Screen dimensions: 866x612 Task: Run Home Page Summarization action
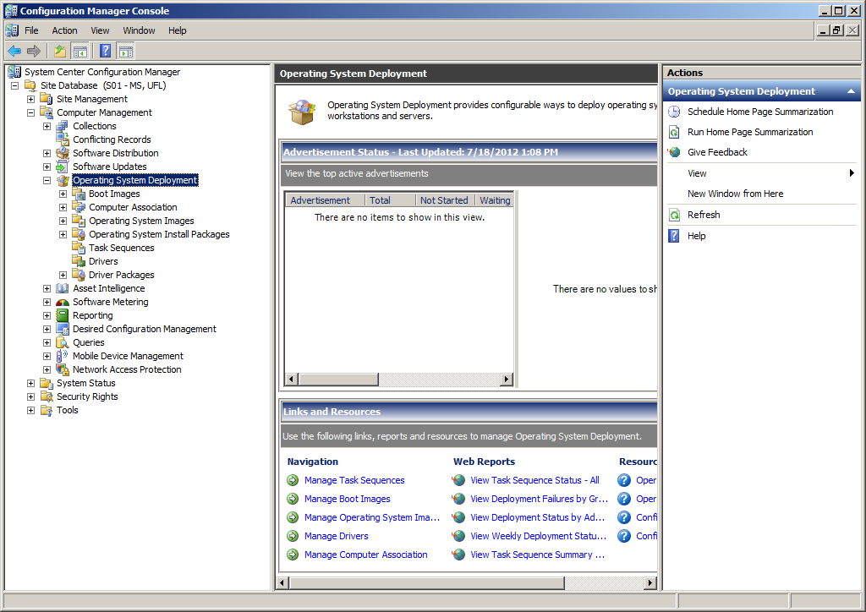[750, 132]
